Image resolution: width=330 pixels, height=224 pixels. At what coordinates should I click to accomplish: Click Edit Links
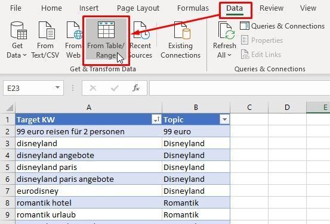pyautogui.click(x=261, y=55)
